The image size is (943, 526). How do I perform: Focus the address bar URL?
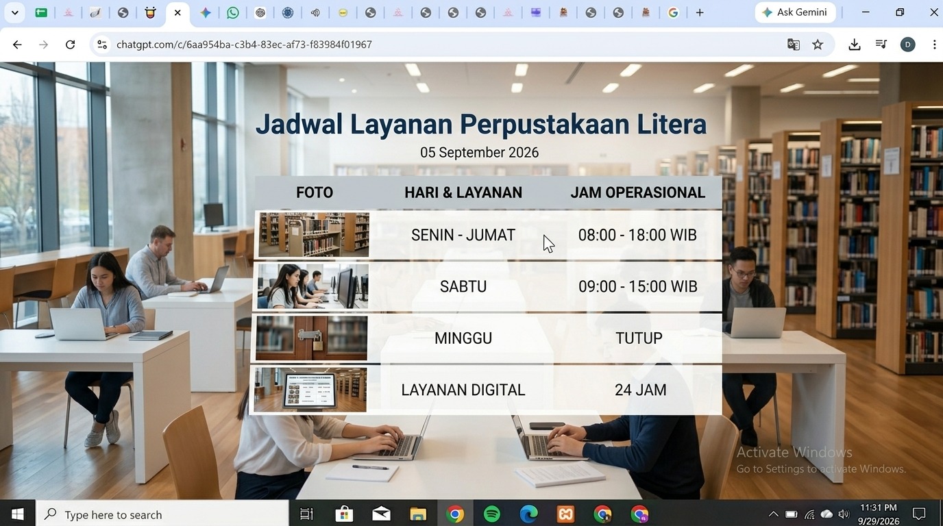(x=244, y=45)
